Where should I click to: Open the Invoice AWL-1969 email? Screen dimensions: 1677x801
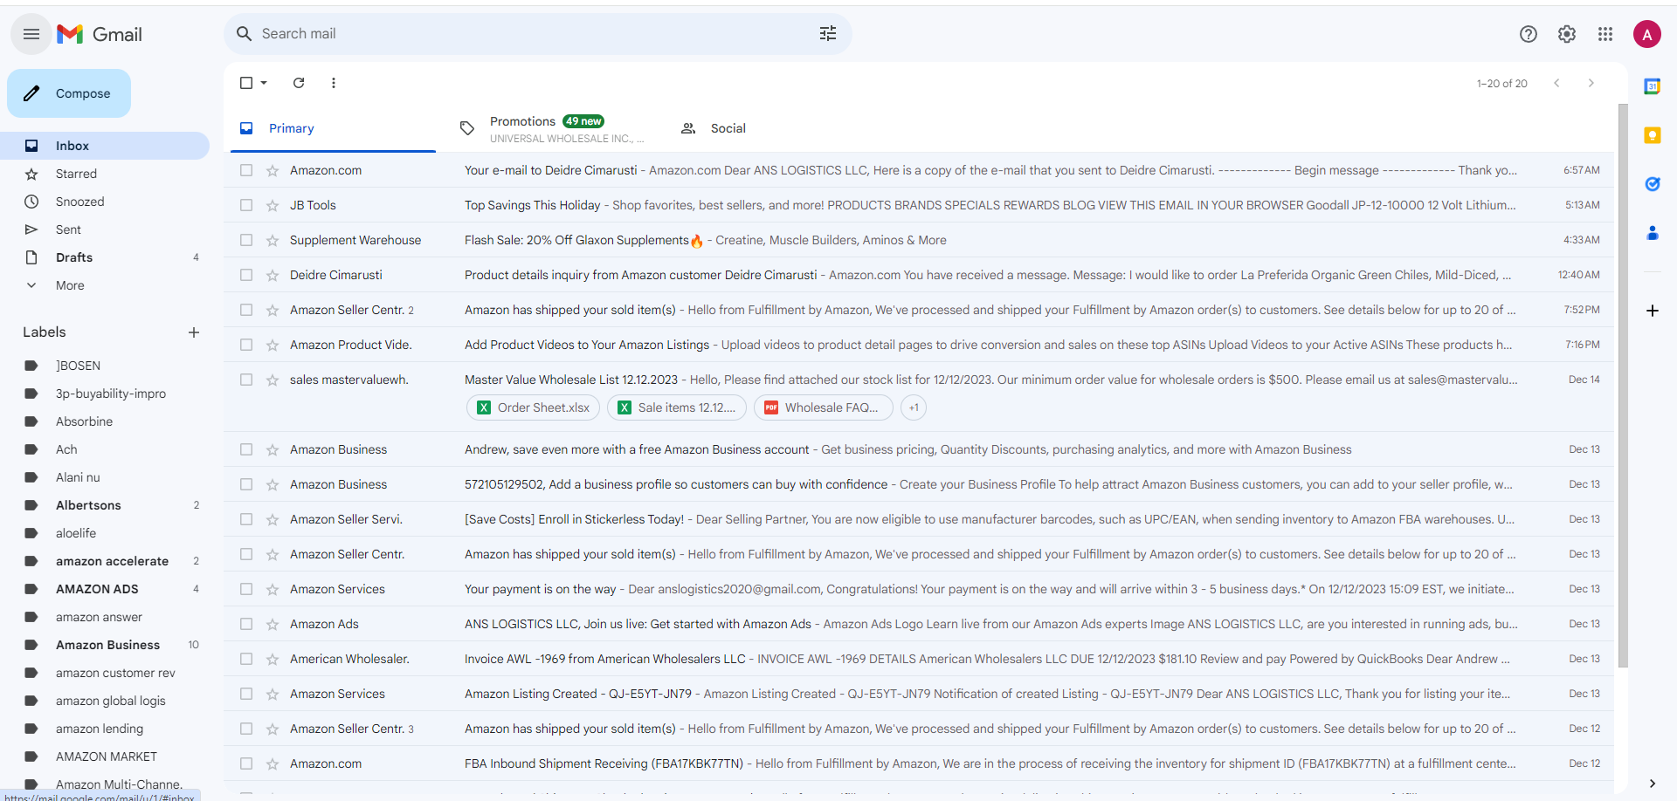[x=919, y=659]
